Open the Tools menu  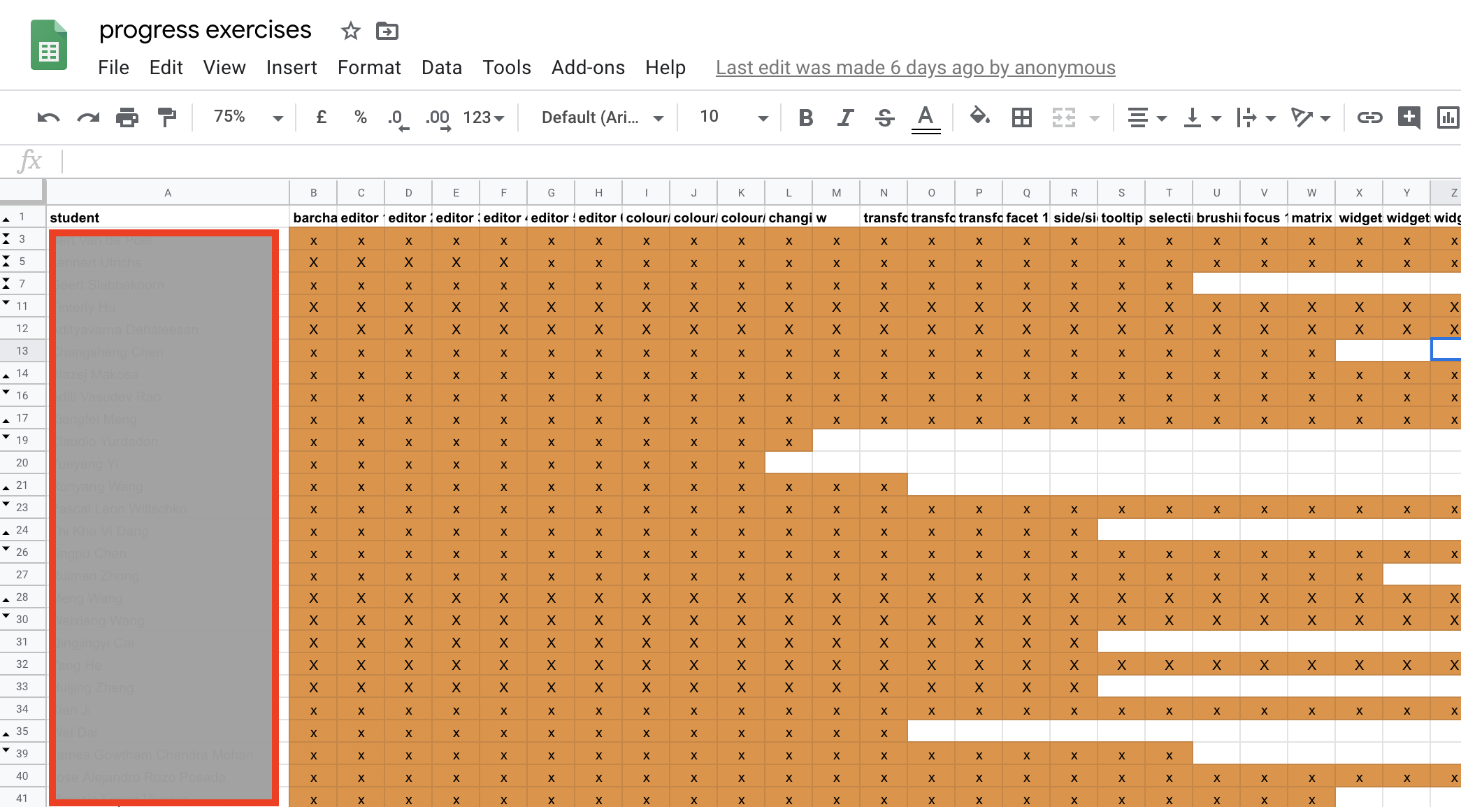pos(507,67)
